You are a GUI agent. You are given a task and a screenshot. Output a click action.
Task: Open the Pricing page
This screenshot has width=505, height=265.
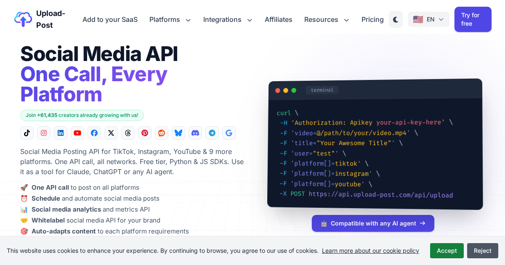click(372, 19)
